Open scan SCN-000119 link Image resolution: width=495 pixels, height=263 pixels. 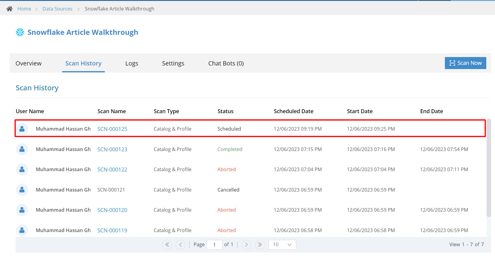click(112, 230)
